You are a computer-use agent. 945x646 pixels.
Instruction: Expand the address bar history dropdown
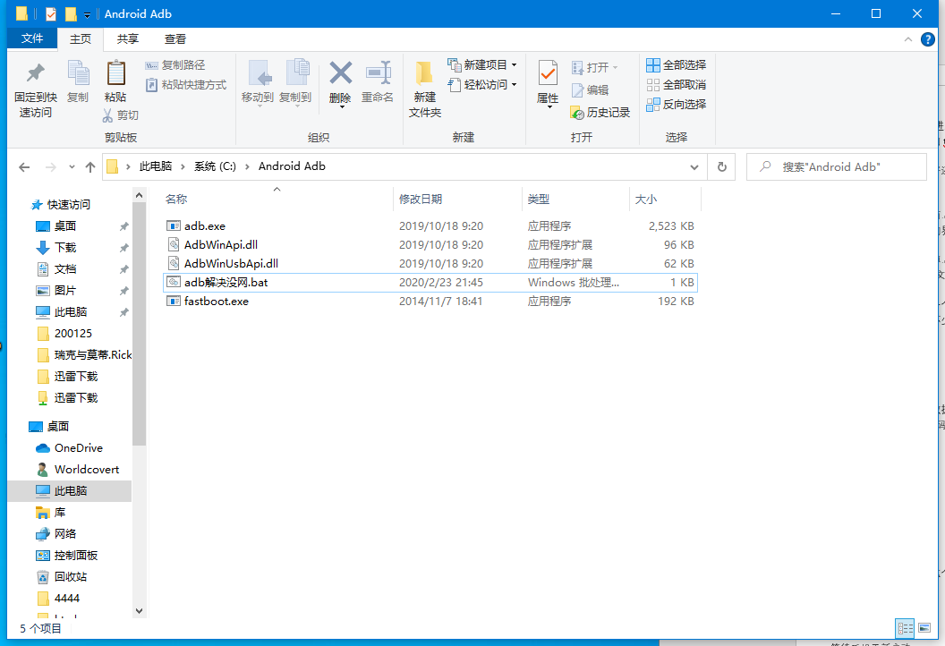[x=694, y=167]
